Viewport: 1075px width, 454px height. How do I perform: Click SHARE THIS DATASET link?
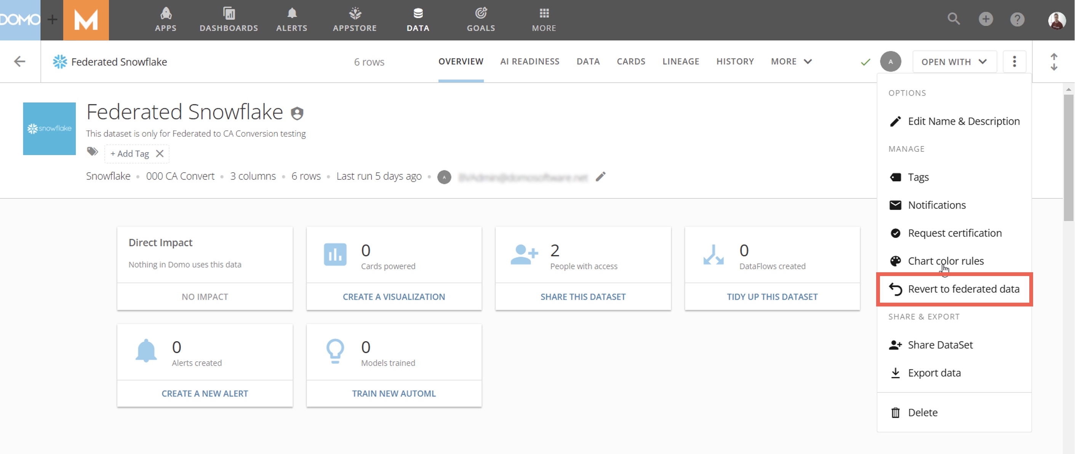point(583,297)
